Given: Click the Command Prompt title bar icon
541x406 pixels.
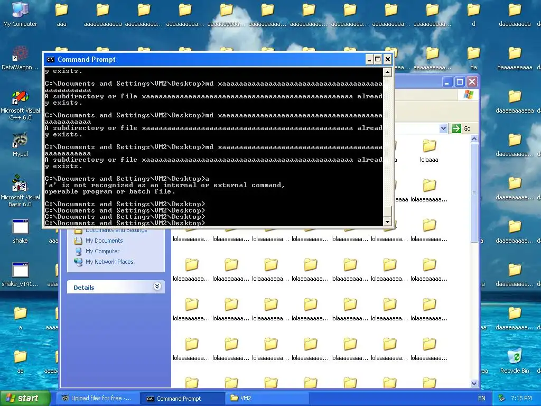Looking at the screenshot, I should point(50,59).
